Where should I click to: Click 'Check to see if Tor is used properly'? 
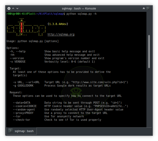click(x=73, y=120)
